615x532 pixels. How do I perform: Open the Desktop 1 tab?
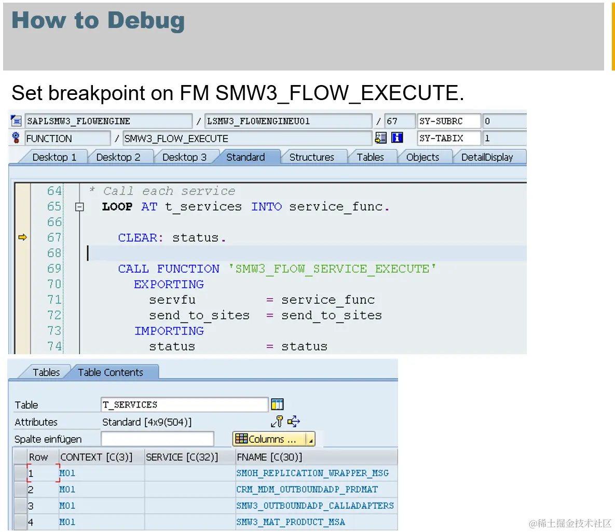[x=54, y=157]
